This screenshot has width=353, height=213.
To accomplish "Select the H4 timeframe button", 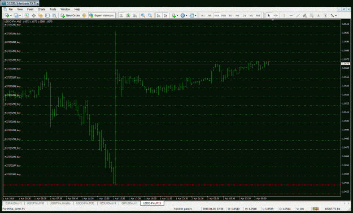I will pos(237,15).
